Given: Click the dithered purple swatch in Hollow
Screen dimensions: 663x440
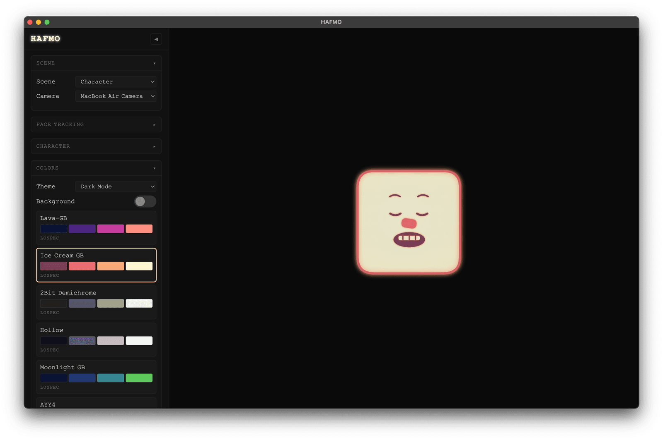Looking at the screenshot, I should 82,341.
